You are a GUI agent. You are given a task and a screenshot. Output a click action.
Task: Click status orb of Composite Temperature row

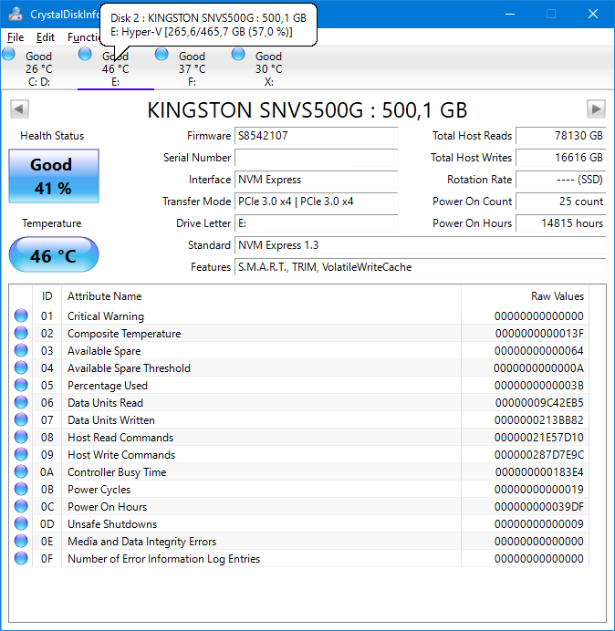click(21, 333)
